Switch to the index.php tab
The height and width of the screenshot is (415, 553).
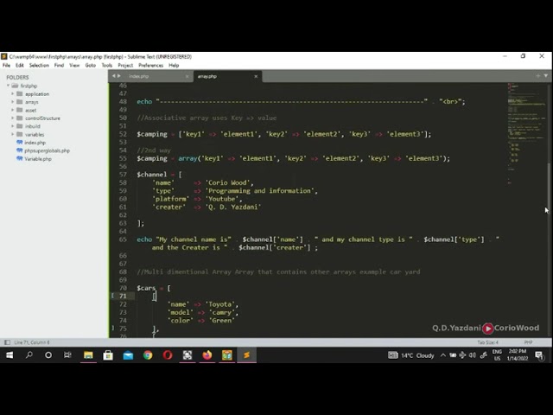(x=138, y=76)
